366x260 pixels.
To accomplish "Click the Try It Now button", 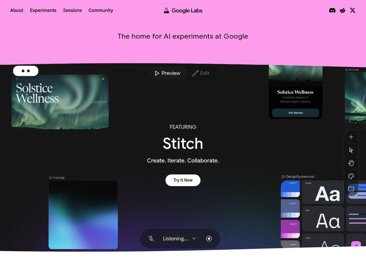I will pos(183,180).
